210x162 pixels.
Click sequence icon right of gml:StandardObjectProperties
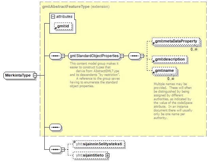point(134,56)
